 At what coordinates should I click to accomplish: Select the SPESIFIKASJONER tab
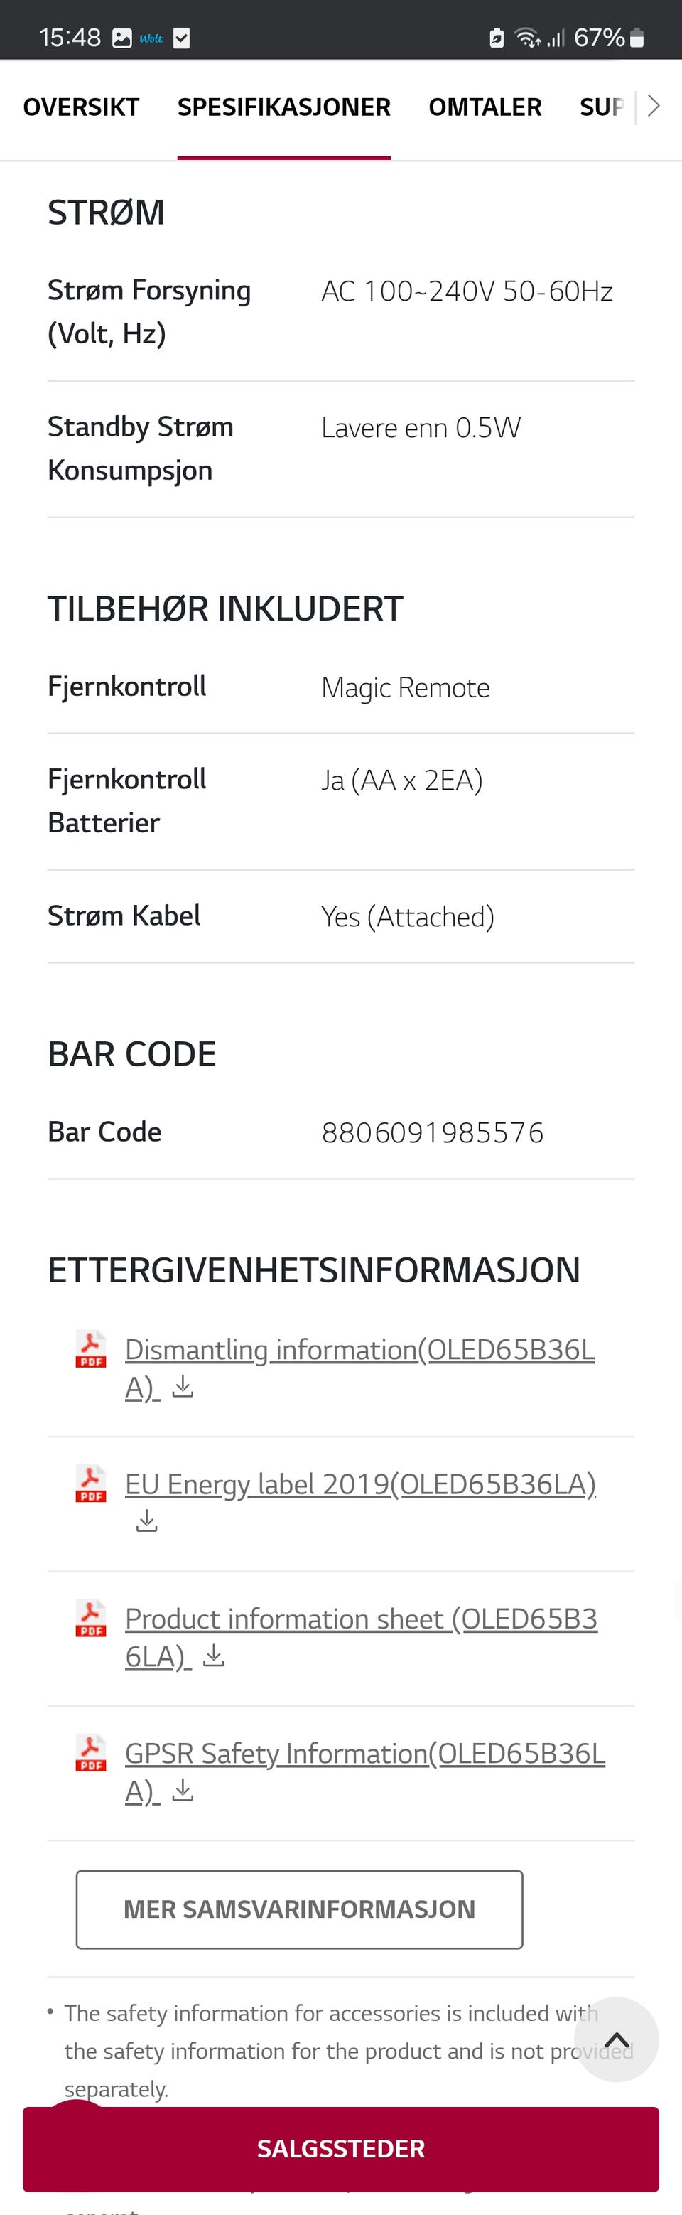coord(283,107)
